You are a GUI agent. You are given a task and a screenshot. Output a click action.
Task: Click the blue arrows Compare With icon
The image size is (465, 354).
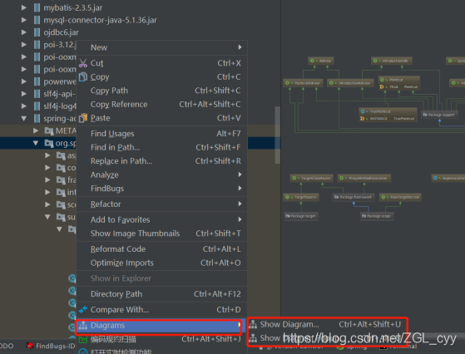[x=83, y=310]
